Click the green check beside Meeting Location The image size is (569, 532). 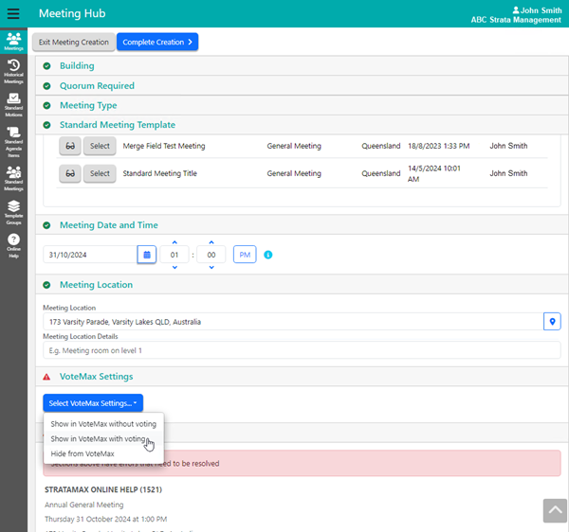point(46,285)
